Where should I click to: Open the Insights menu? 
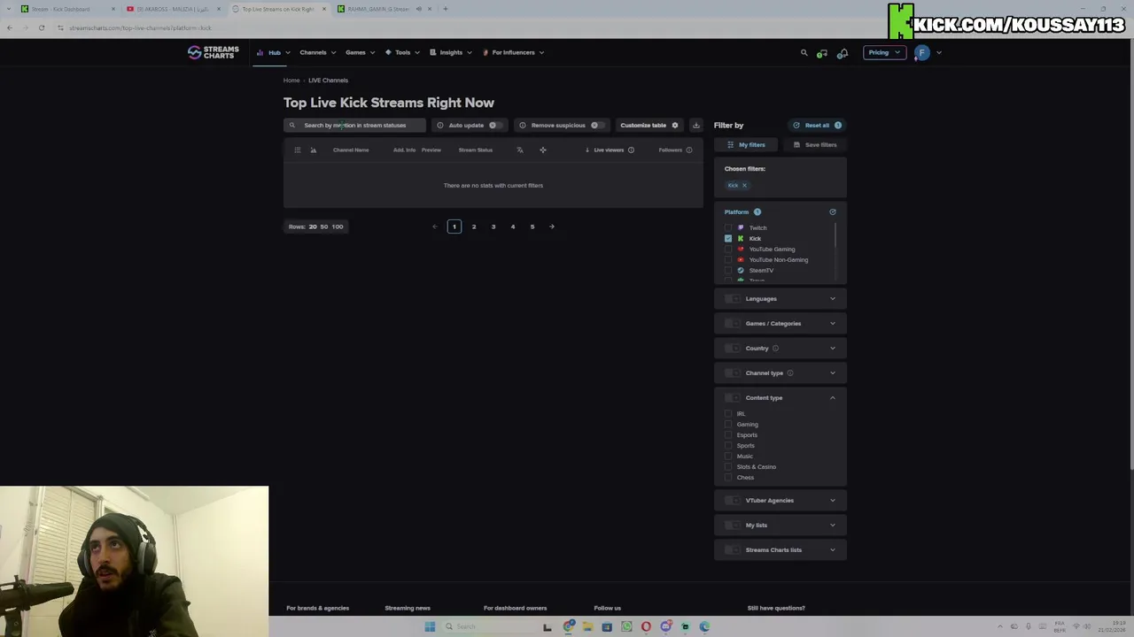pos(451,52)
